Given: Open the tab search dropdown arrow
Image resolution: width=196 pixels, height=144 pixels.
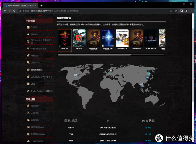Looking at the screenshot, I should pyautogui.click(x=171, y=4).
